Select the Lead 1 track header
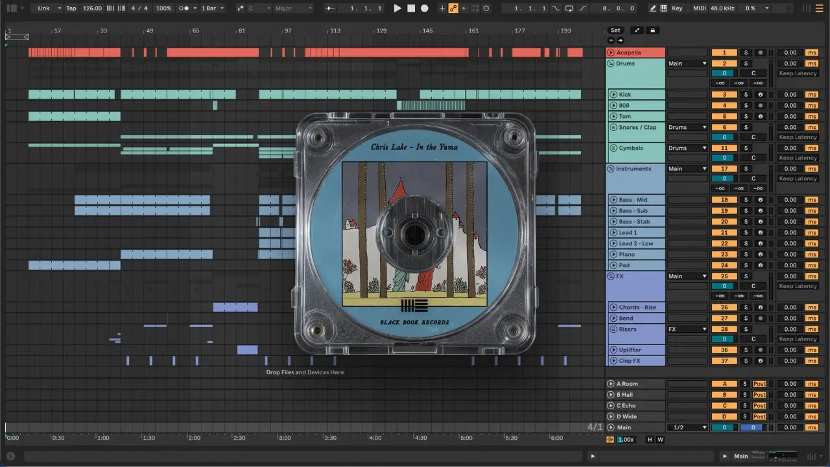 (x=637, y=233)
